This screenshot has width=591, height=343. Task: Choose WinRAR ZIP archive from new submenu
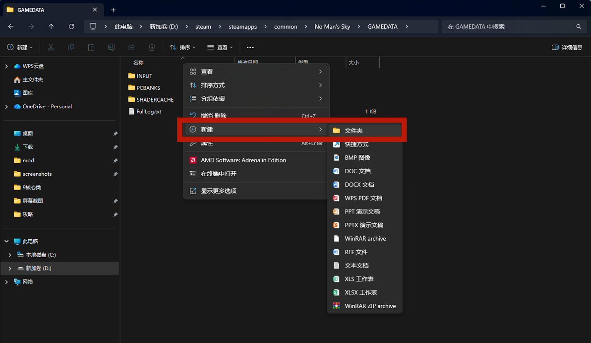pyautogui.click(x=364, y=306)
